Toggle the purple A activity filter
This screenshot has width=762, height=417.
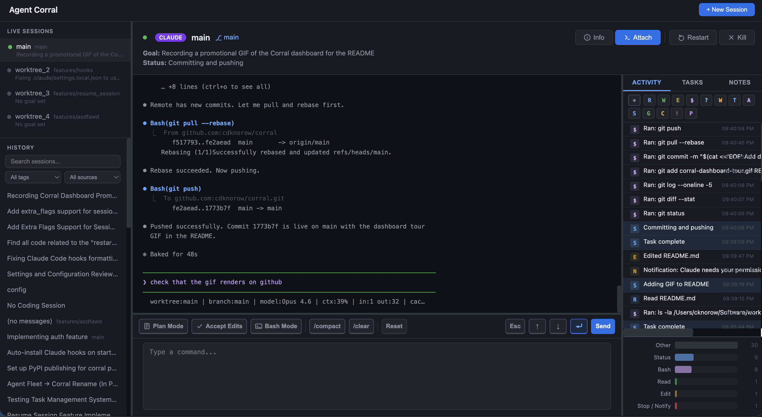[x=748, y=100]
